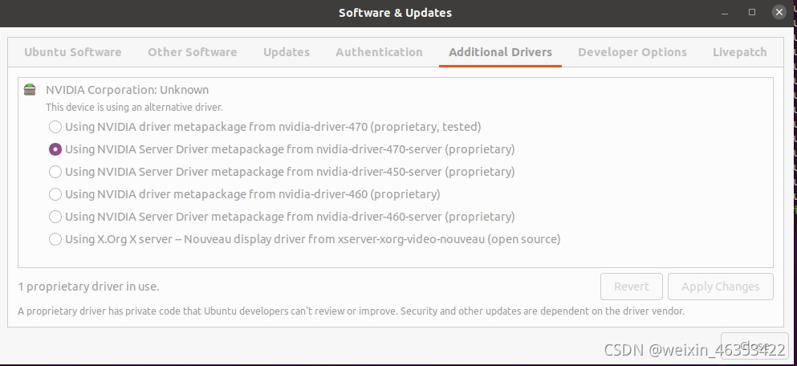Maximize the Software & Updates window
The image size is (797, 366).
click(752, 12)
